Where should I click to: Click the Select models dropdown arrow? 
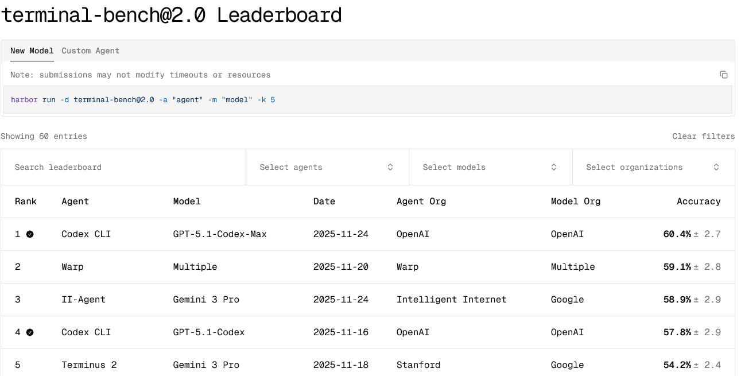coord(553,167)
